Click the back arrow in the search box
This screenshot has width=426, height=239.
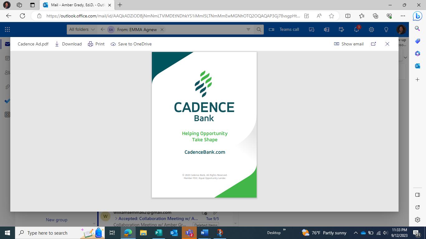[x=103, y=29]
